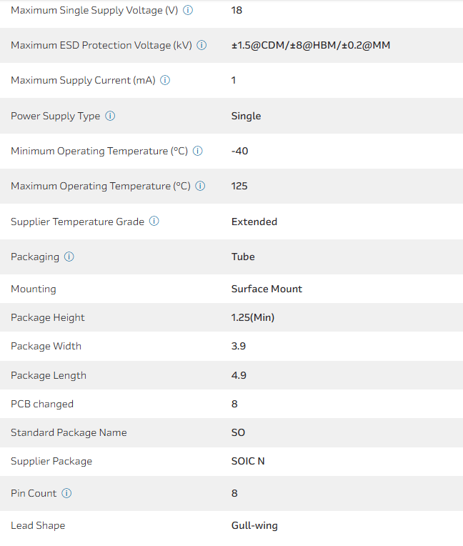Click the 'SOIC N' supplier package value
This screenshot has height=546, width=463.
click(x=248, y=461)
